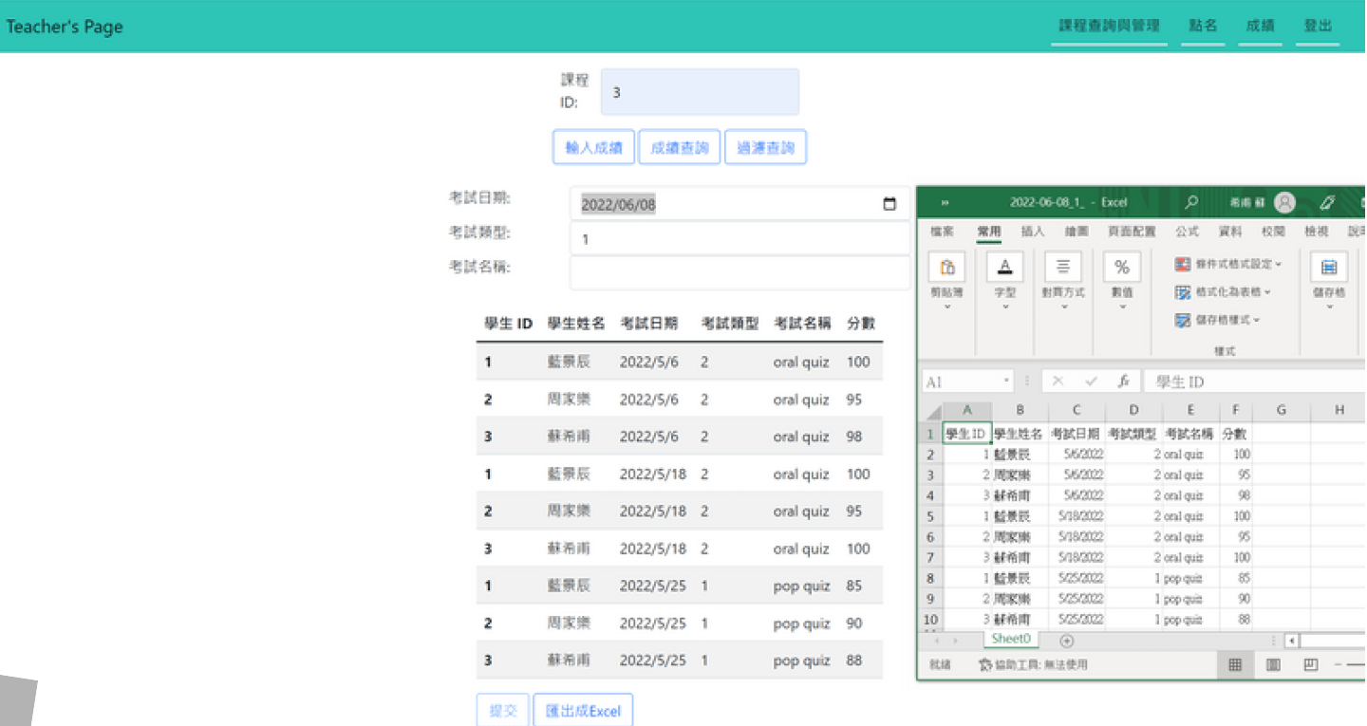Click the Excel formula bar showing 學生 ID

pyautogui.click(x=1255, y=382)
